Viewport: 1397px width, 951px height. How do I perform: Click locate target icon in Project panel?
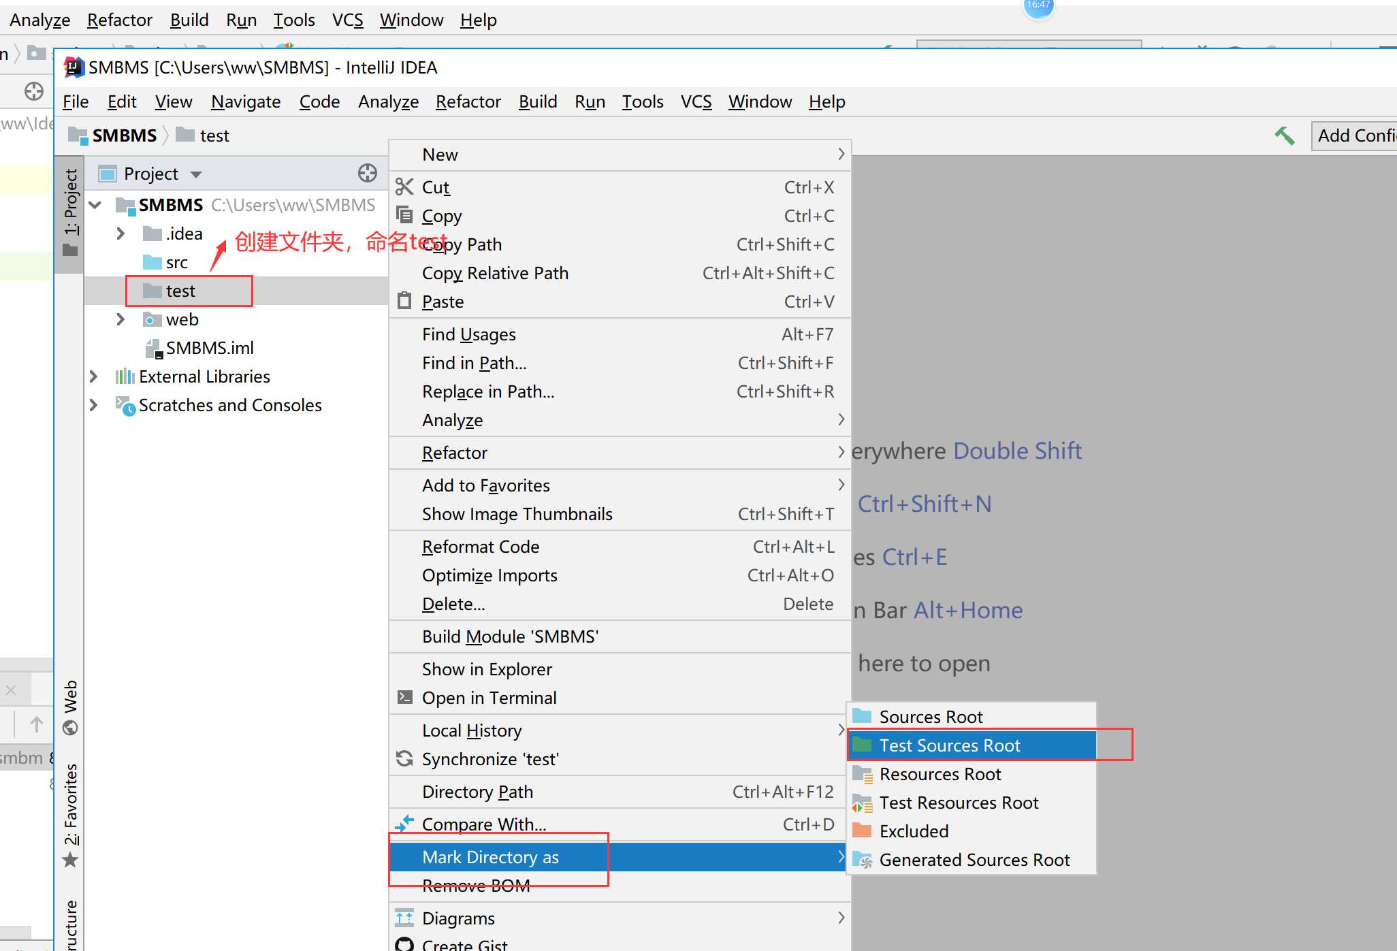(x=368, y=173)
